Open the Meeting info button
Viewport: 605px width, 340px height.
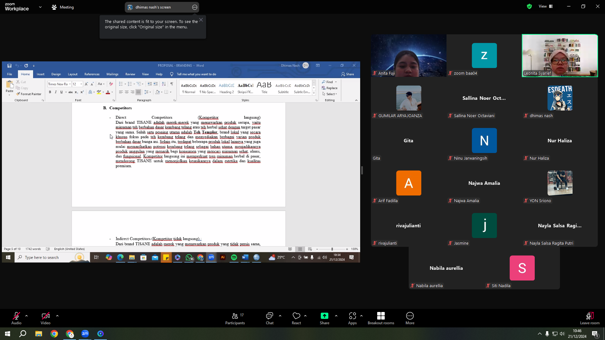(x=63, y=7)
